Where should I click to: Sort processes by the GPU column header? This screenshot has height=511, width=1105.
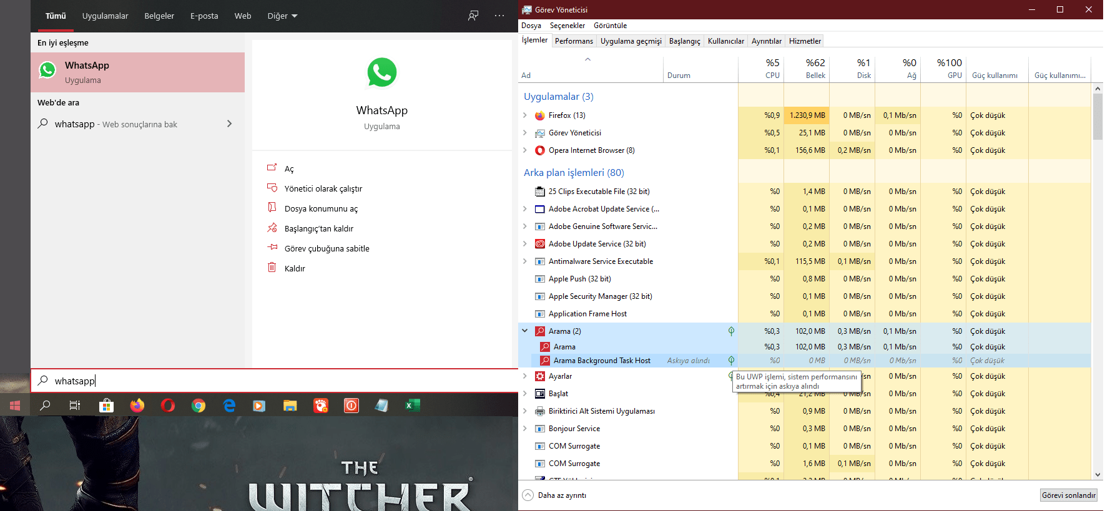(x=943, y=69)
